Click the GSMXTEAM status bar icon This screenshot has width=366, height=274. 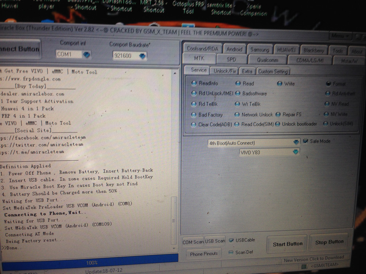(x=304, y=266)
